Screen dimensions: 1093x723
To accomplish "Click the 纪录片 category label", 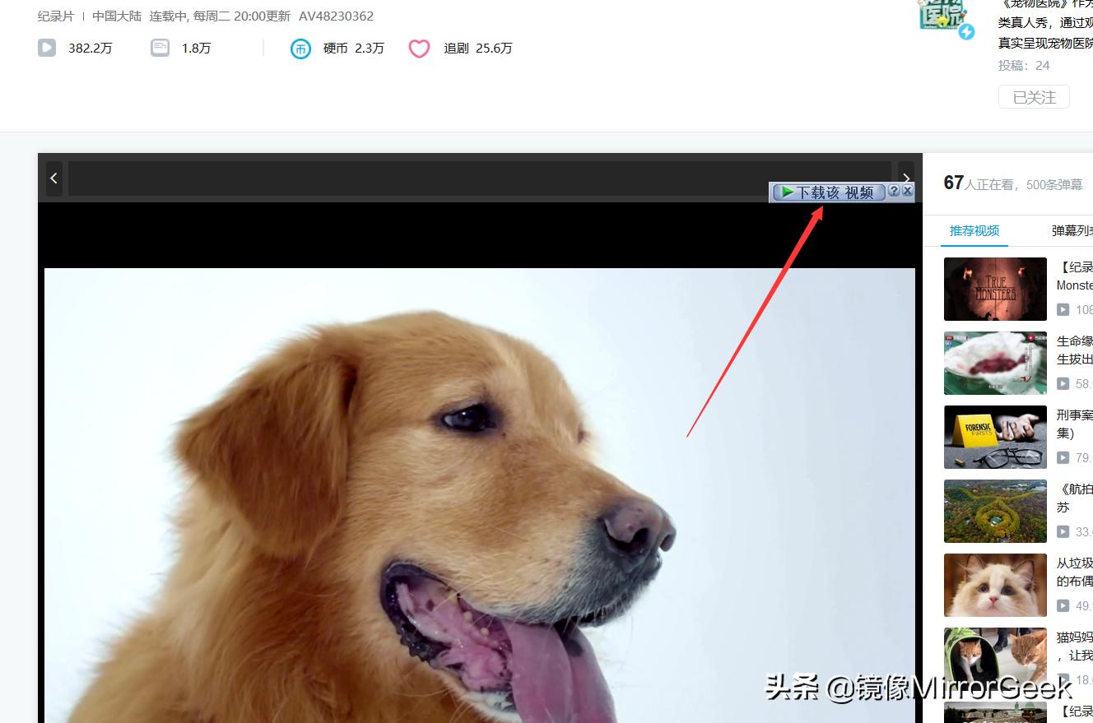I will coord(56,16).
